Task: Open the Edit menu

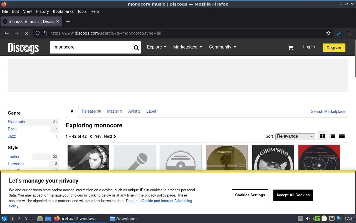Action: coord(16,11)
